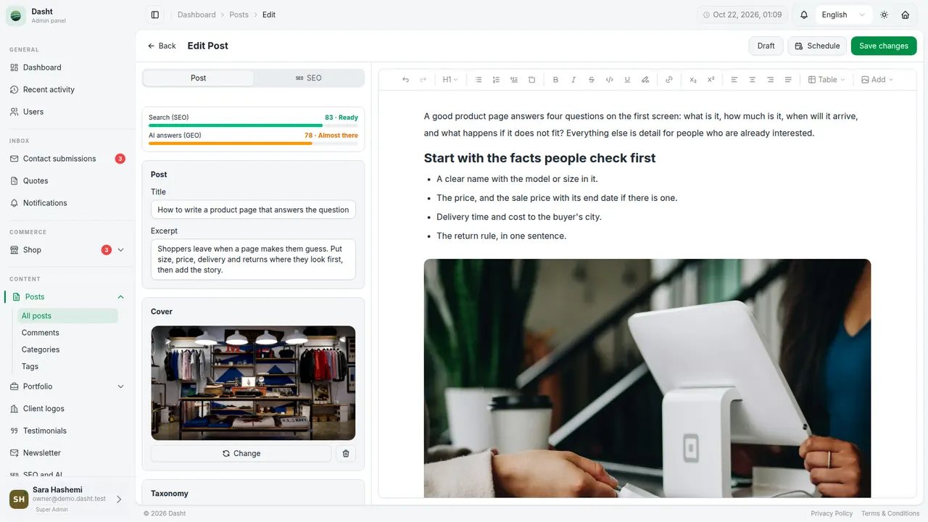Screen dimensions: 928x522
Task: Click Posts in the breadcrumb
Action: click(239, 14)
